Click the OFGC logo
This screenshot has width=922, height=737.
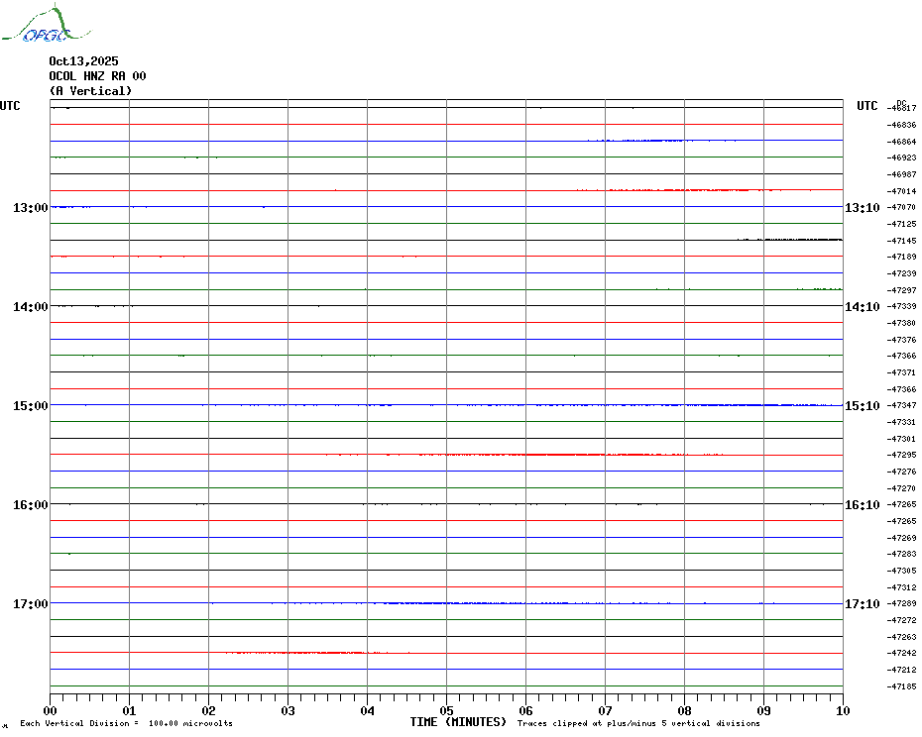point(36,26)
